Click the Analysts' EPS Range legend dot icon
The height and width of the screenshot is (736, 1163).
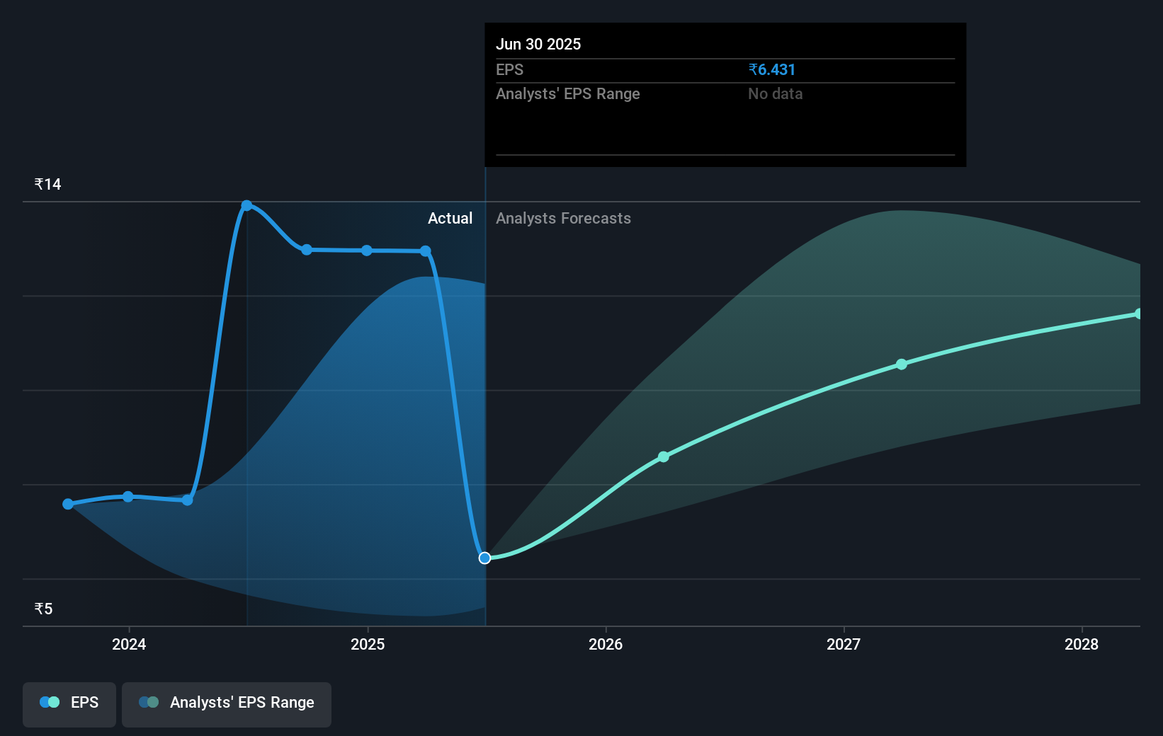point(149,702)
